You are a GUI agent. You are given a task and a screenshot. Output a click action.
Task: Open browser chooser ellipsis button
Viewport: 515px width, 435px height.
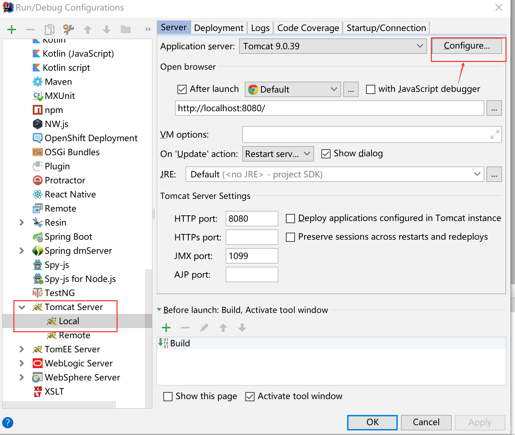(x=351, y=89)
